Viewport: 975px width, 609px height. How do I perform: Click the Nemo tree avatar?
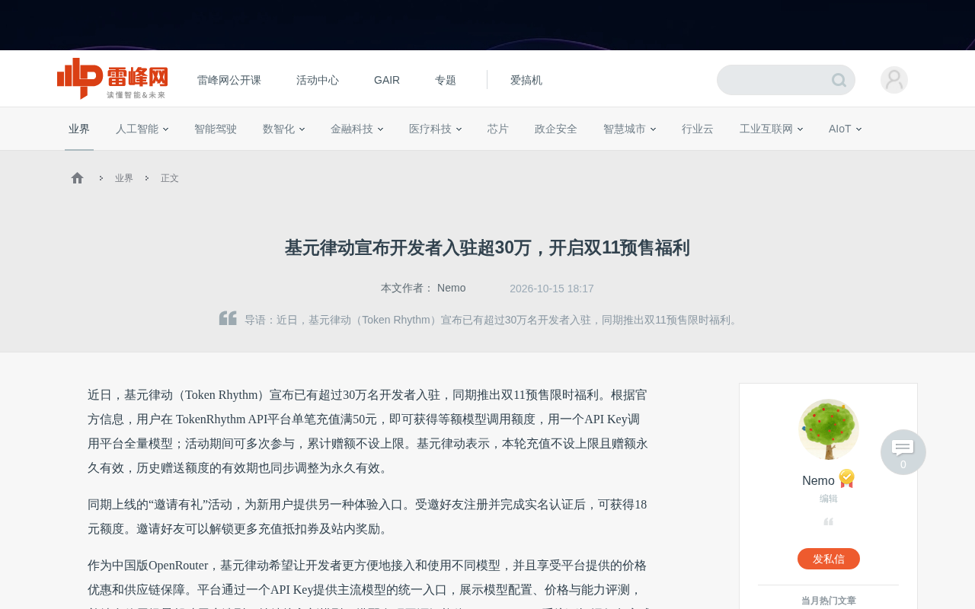(x=829, y=429)
